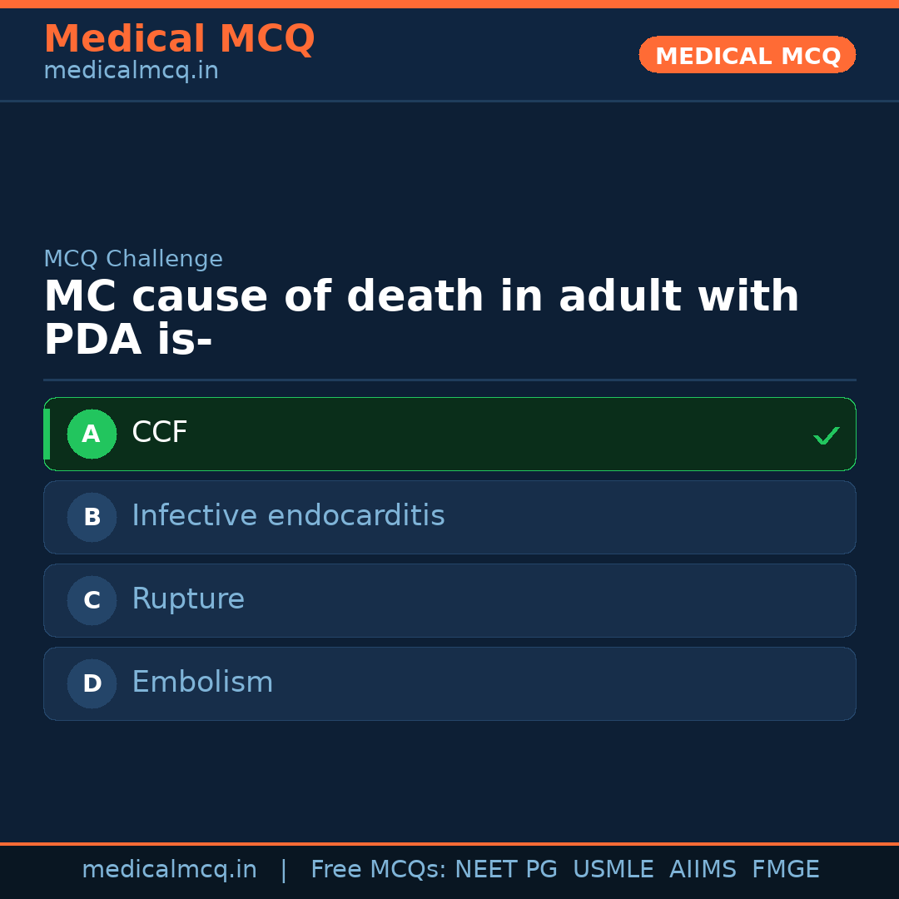The height and width of the screenshot is (899, 899).
Task: Click the NEET PG footer item
Action: (x=505, y=868)
